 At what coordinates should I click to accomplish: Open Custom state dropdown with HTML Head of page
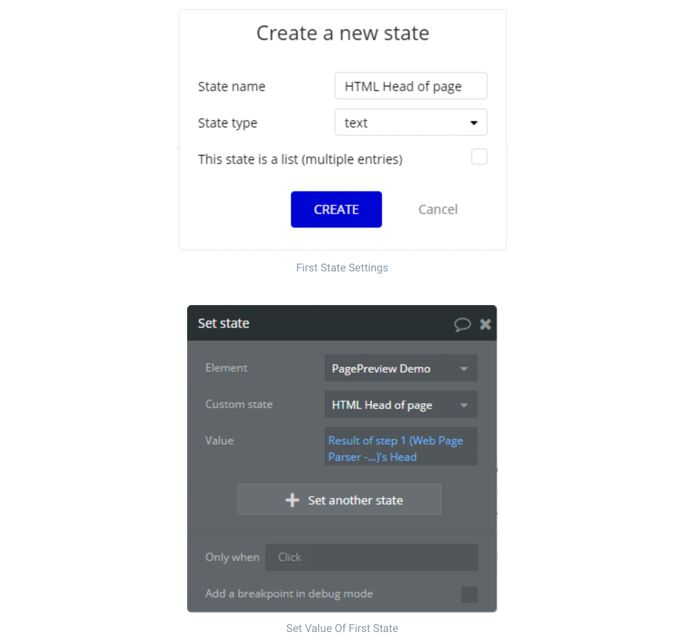(x=401, y=404)
